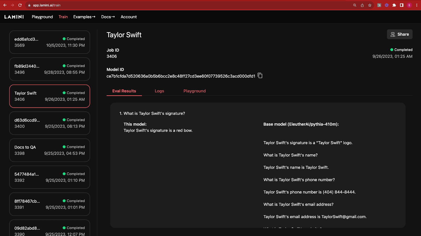Screen dimensions: 421x236
Task: Click the Base model (EleutherAI/pythia-410m) label
Action: 301,124
